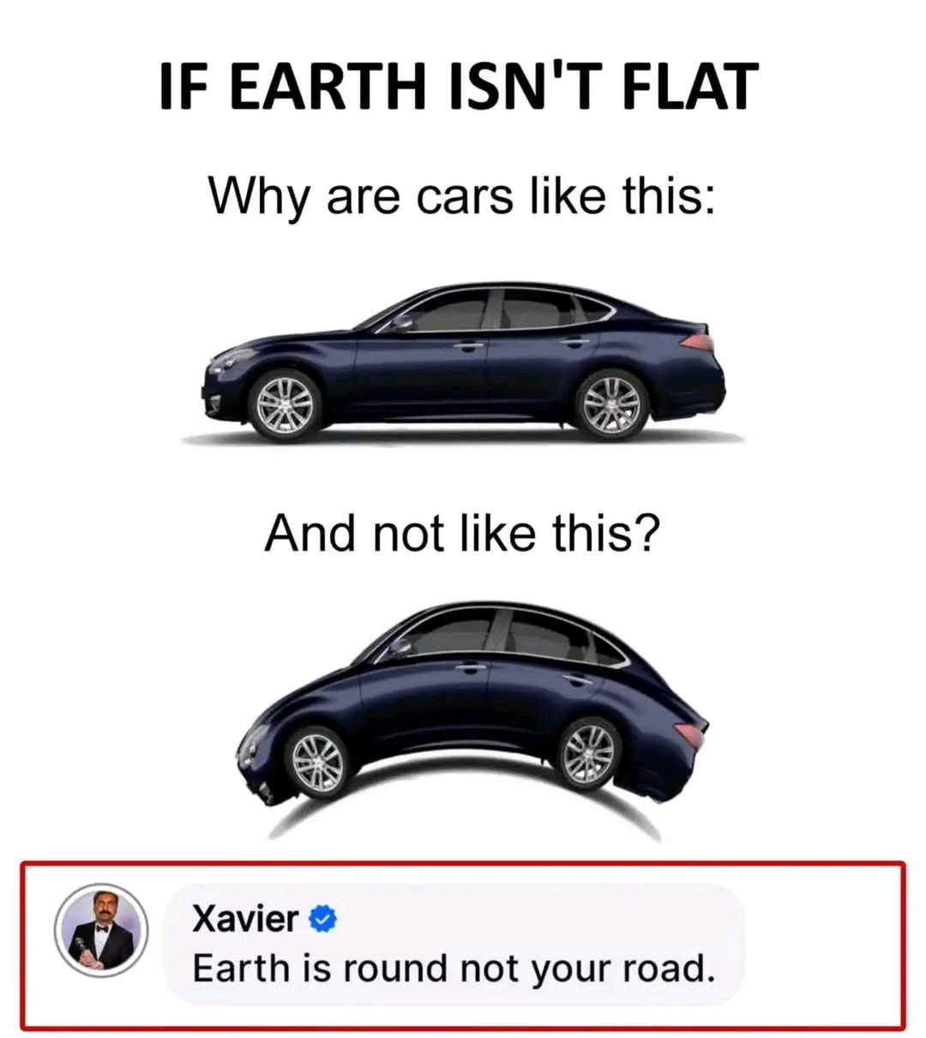This screenshot has height=1038, width=926.
Task: Click the blue verified badge beside Xavier
Action: [322, 920]
